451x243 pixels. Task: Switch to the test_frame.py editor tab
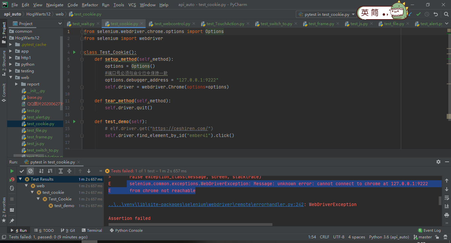pos(321,24)
